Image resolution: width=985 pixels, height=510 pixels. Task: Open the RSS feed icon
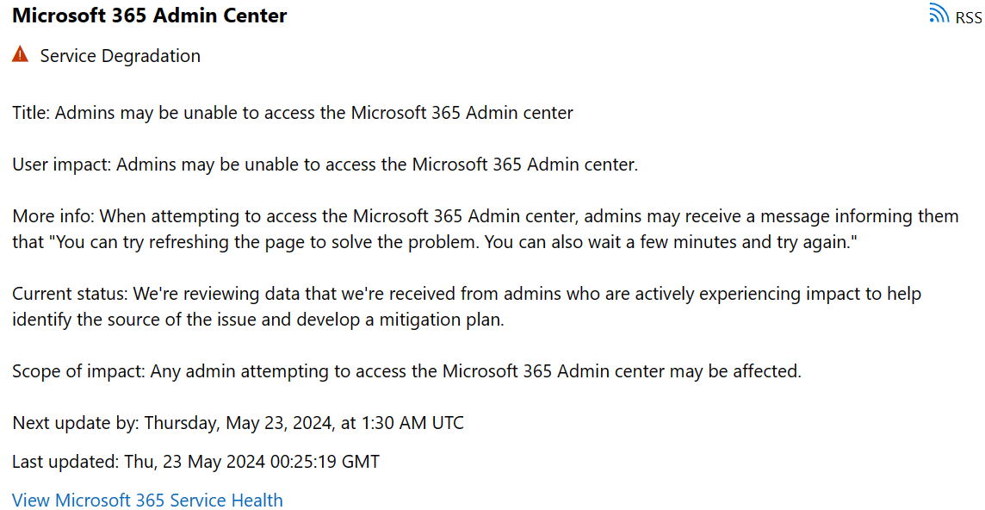(939, 15)
